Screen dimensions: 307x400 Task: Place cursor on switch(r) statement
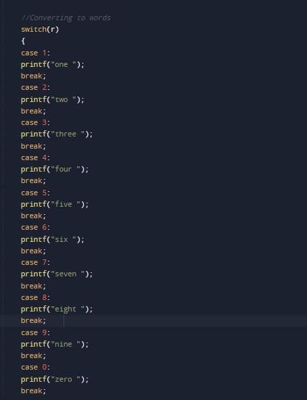pyautogui.click(x=40, y=29)
